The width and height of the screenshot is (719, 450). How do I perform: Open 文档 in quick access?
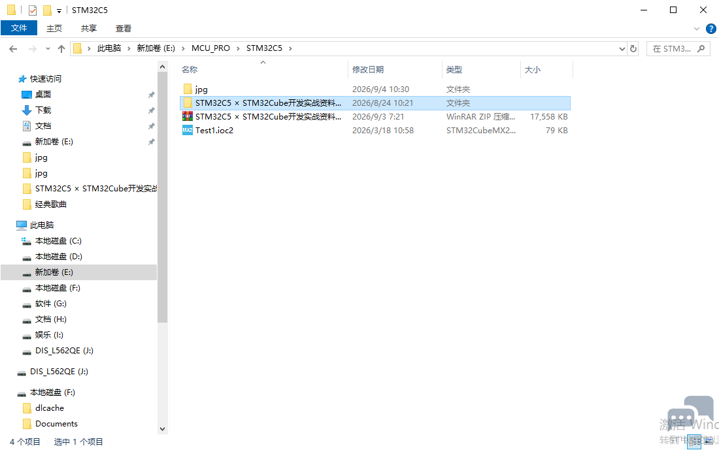click(x=43, y=125)
